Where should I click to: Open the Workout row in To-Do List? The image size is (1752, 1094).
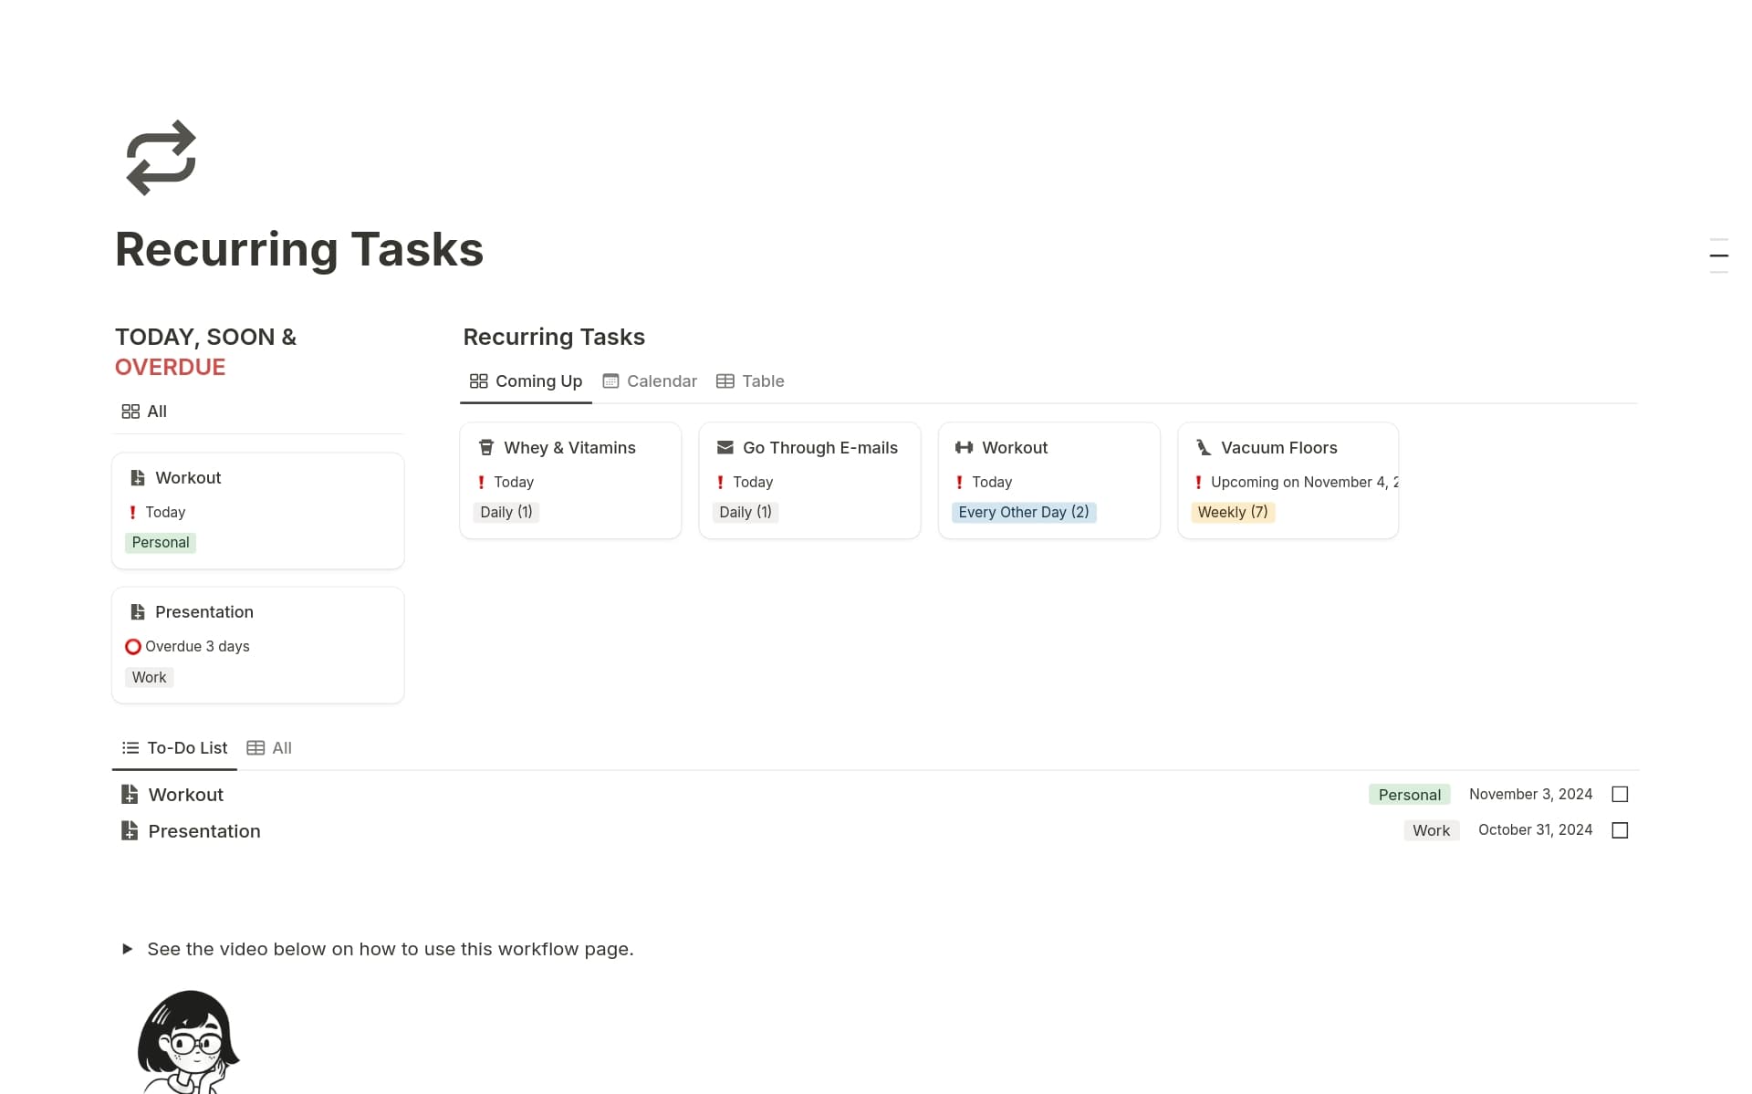[x=876, y=795]
